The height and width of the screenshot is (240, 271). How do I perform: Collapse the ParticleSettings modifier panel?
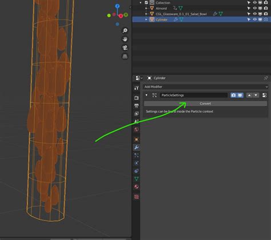tap(146, 95)
